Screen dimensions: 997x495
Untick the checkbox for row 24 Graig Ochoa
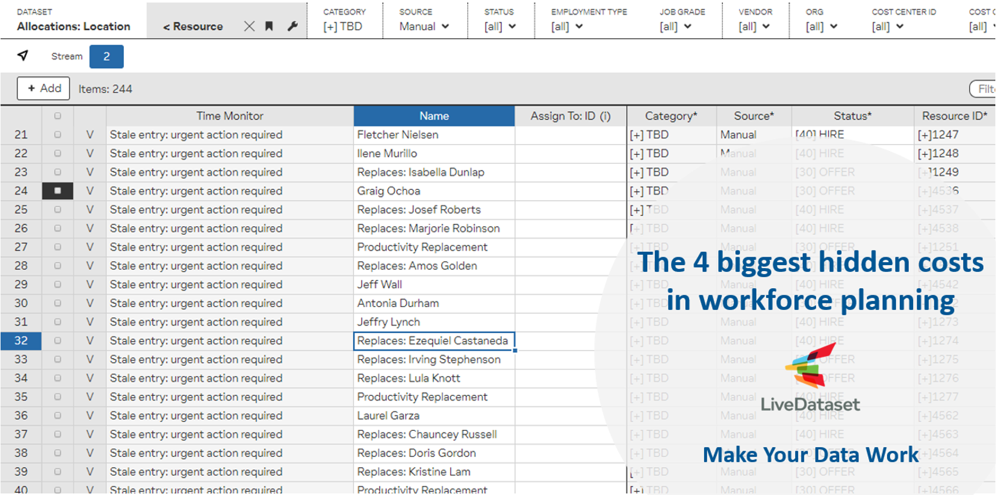(58, 190)
